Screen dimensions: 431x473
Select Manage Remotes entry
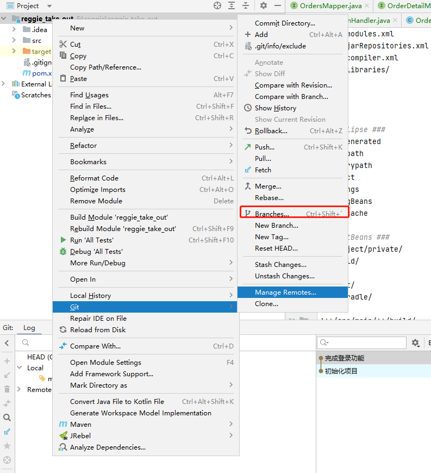pos(292,292)
